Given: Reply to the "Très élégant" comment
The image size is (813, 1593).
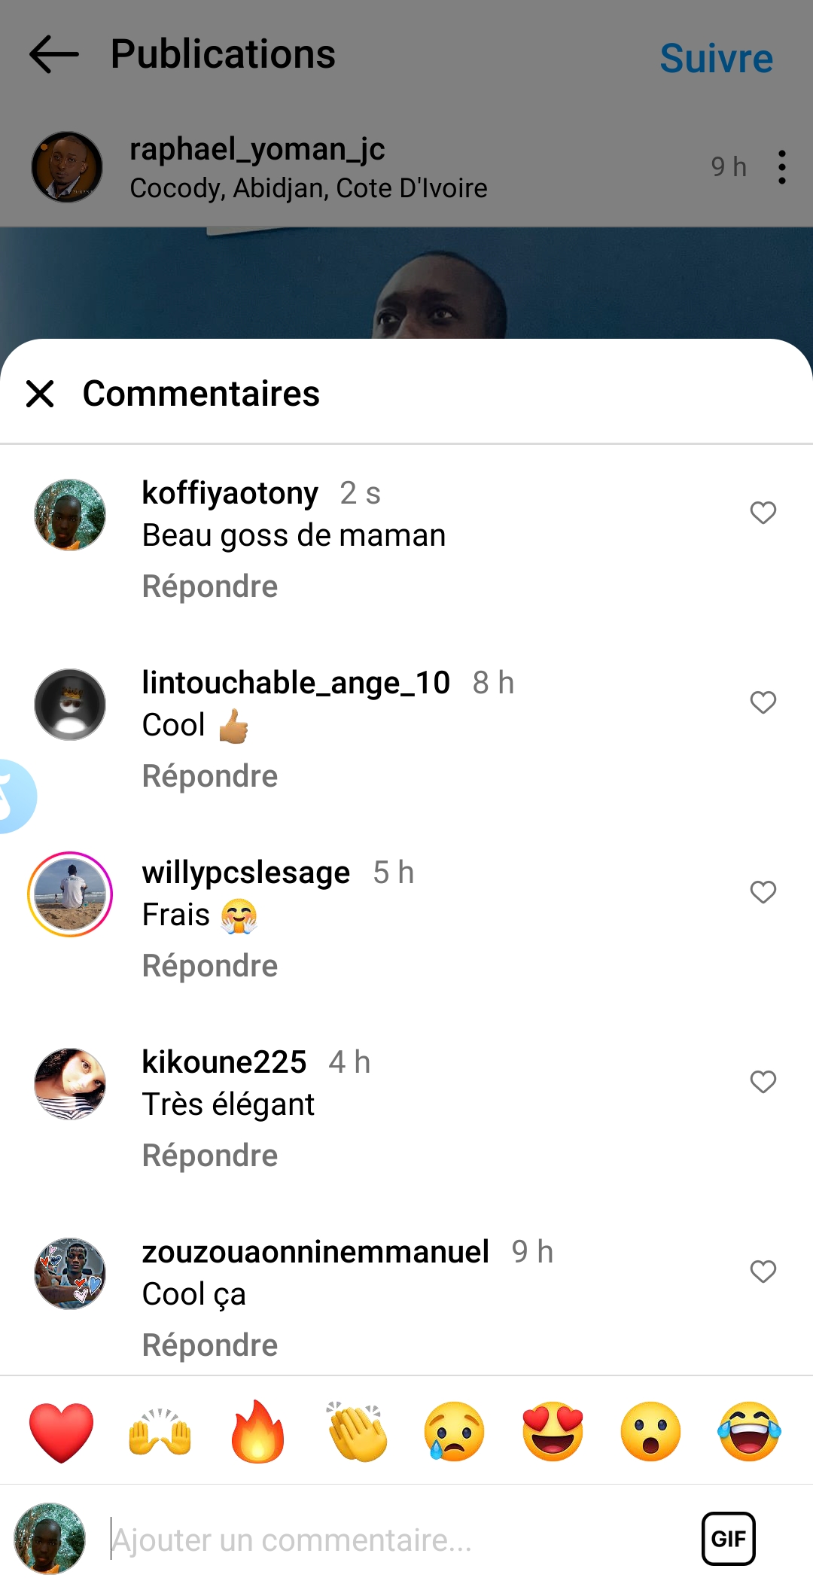Looking at the screenshot, I should pos(210,1156).
